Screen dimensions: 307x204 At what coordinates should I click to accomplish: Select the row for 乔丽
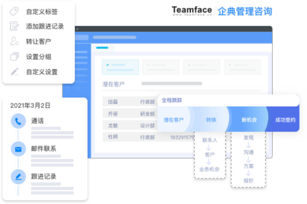click(130, 114)
